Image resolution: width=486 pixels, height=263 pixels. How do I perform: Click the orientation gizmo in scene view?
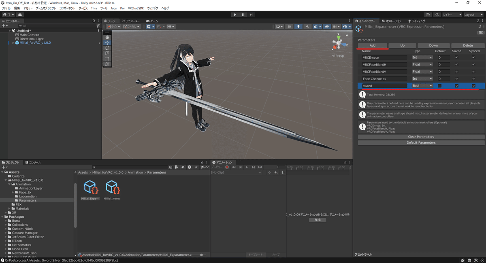click(338, 43)
